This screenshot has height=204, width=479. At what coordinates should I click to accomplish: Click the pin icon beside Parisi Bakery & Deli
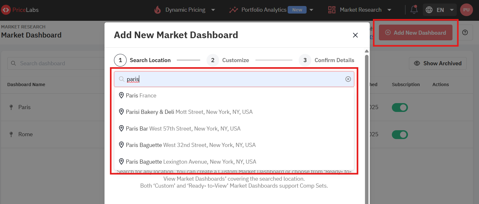click(x=121, y=112)
